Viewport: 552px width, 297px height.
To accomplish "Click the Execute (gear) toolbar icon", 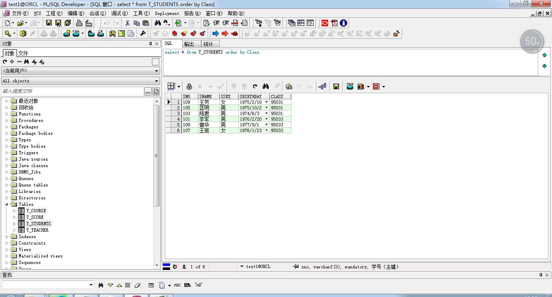I will point(23,33).
